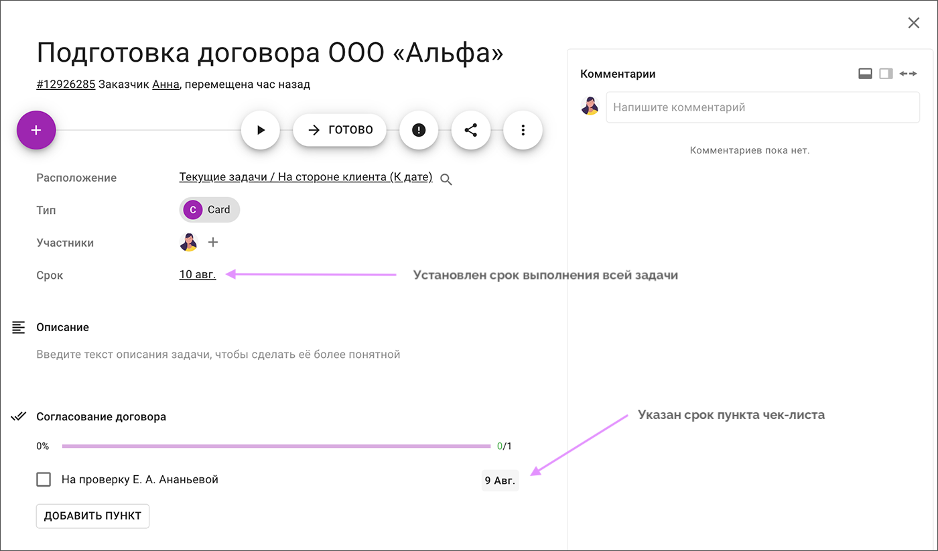Click the card title Подготовка договора
Viewport: 938px width, 551px height.
[x=270, y=52]
